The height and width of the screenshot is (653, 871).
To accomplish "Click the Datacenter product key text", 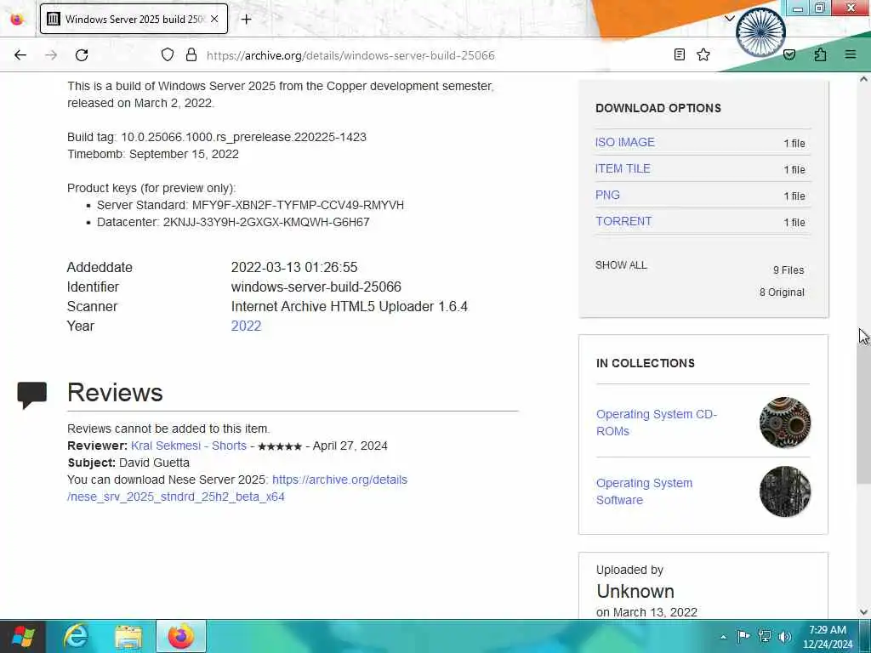I will pyautogui.click(x=233, y=222).
